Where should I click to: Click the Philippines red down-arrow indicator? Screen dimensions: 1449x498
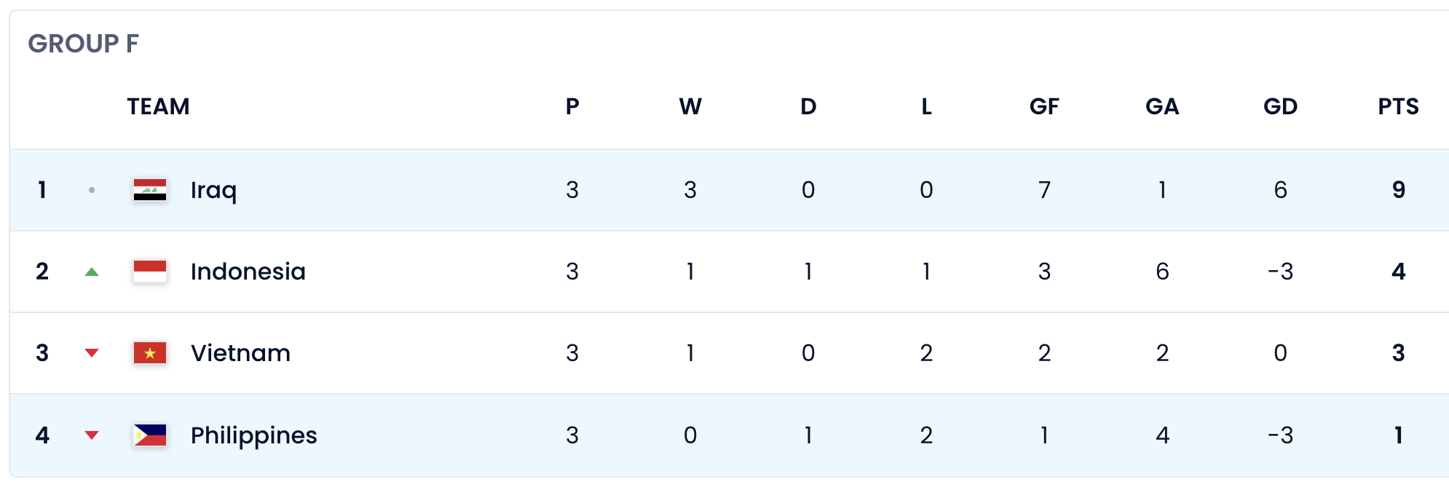click(92, 435)
